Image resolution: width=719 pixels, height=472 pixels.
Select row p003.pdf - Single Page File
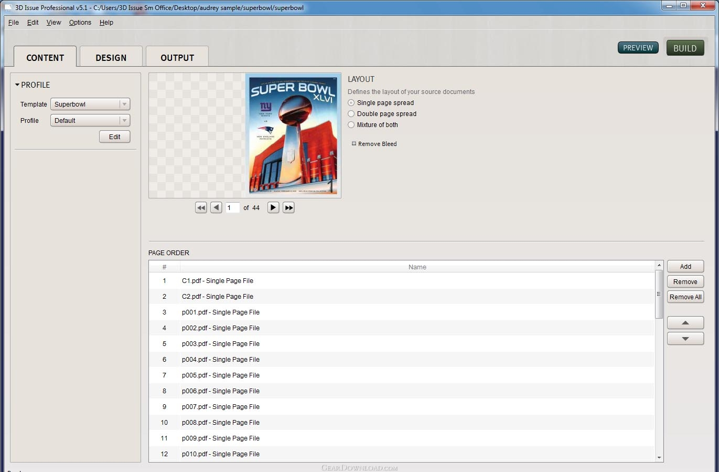pyautogui.click(x=402, y=344)
